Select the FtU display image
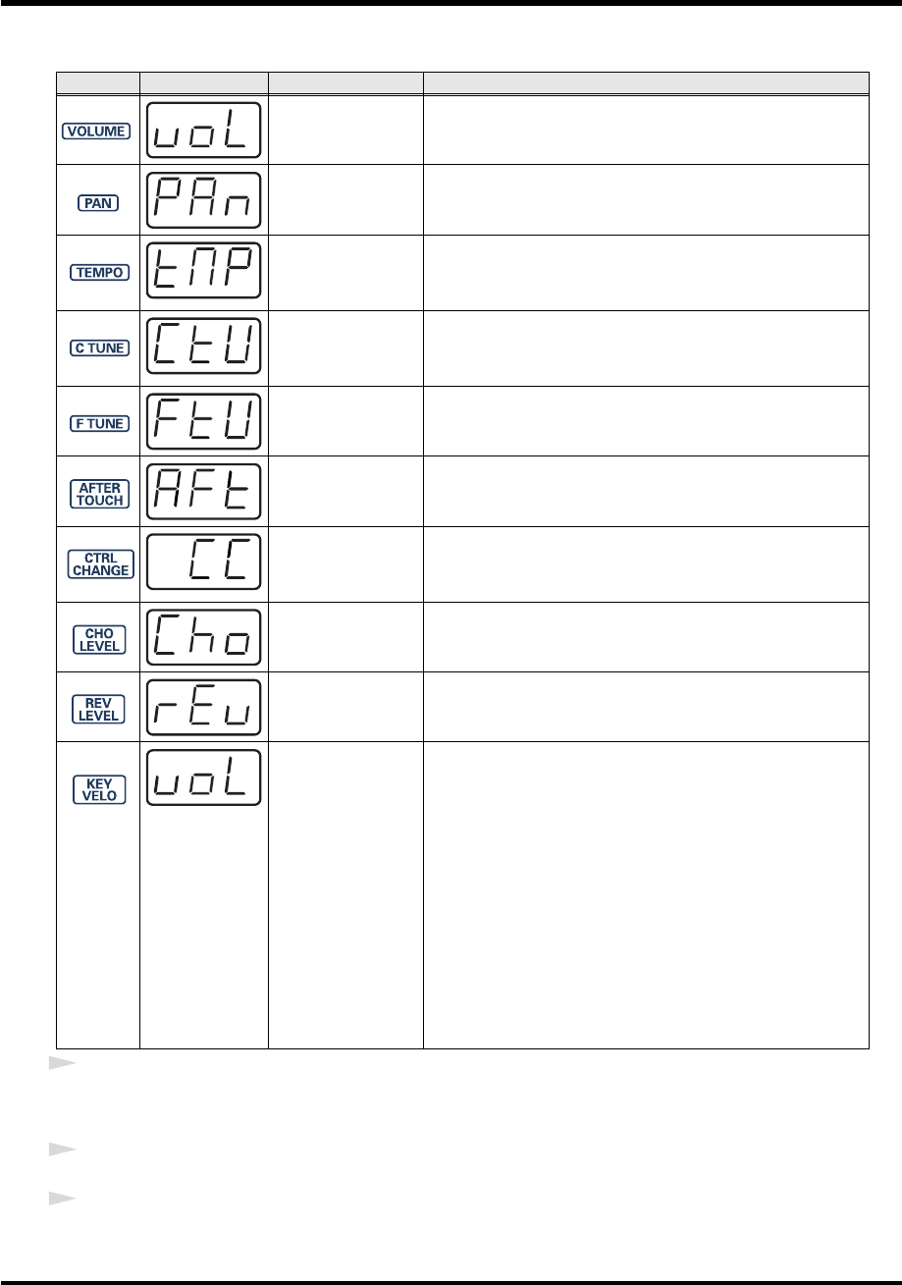This screenshot has width=902, height=1285. click(204, 420)
